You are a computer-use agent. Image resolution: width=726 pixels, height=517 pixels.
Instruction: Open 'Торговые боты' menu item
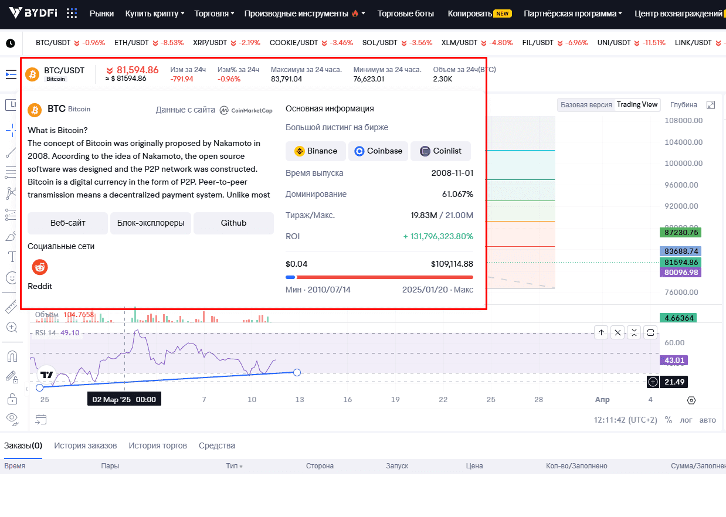pyautogui.click(x=406, y=13)
